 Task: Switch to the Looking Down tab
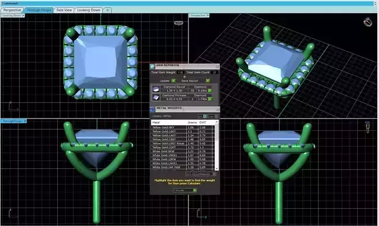(x=89, y=10)
